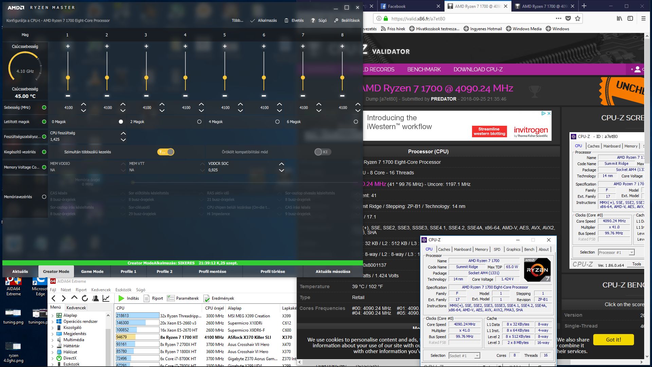The width and height of the screenshot is (652, 367).
Task: Open the Mainboard tab in CPU-Z
Action: 462,249
